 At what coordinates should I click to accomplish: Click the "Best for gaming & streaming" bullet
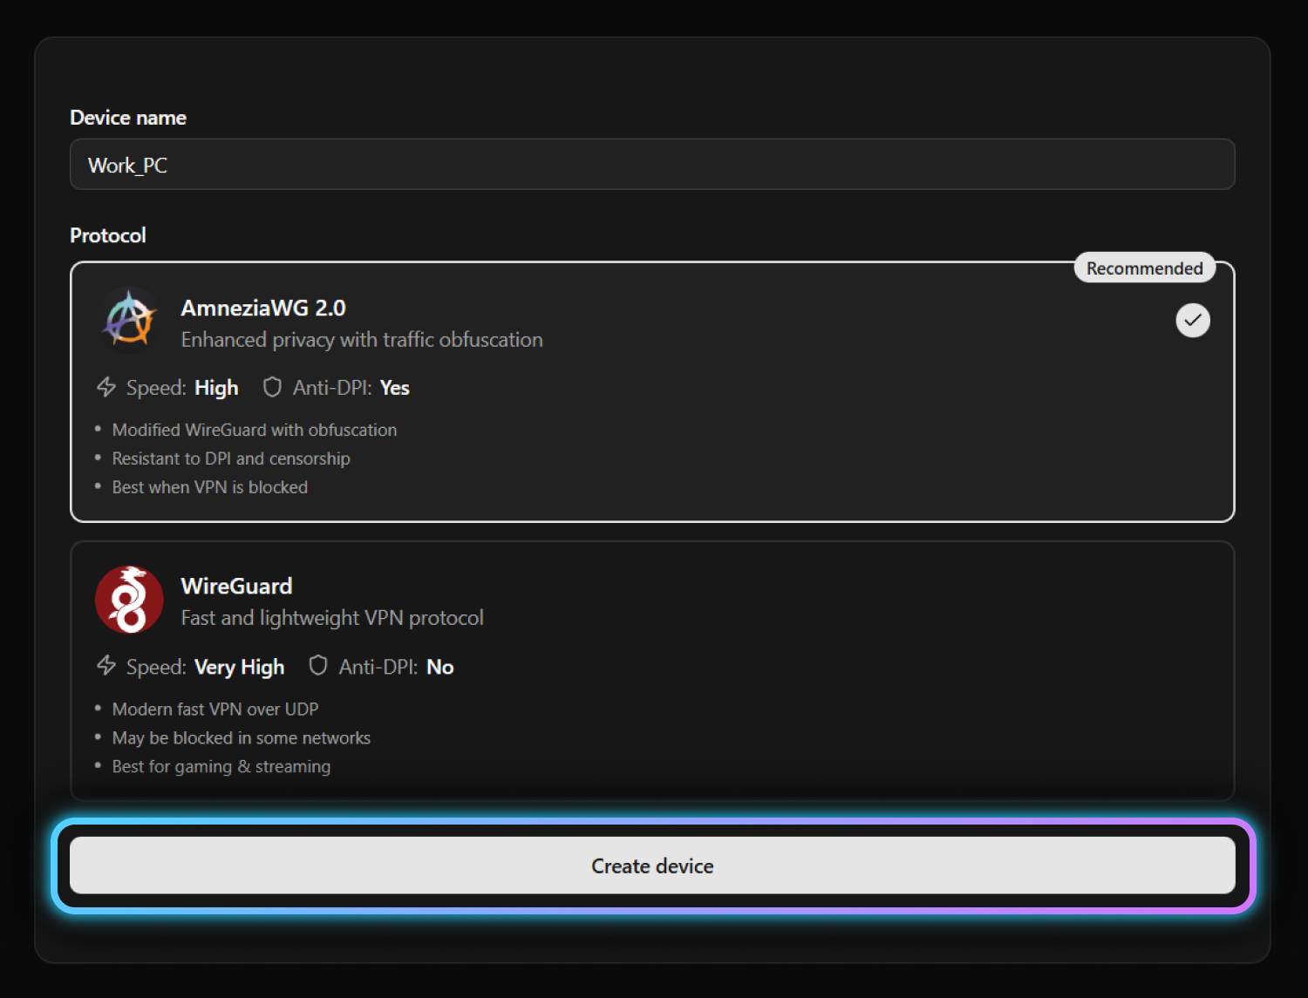coord(221,767)
